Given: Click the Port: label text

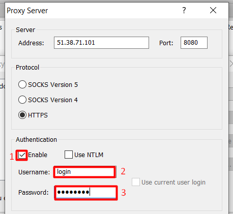Looking at the screenshot, I should 166,43.
